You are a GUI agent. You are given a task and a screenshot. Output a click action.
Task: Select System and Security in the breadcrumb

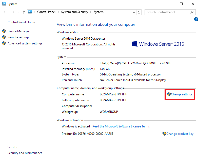point(75,12)
